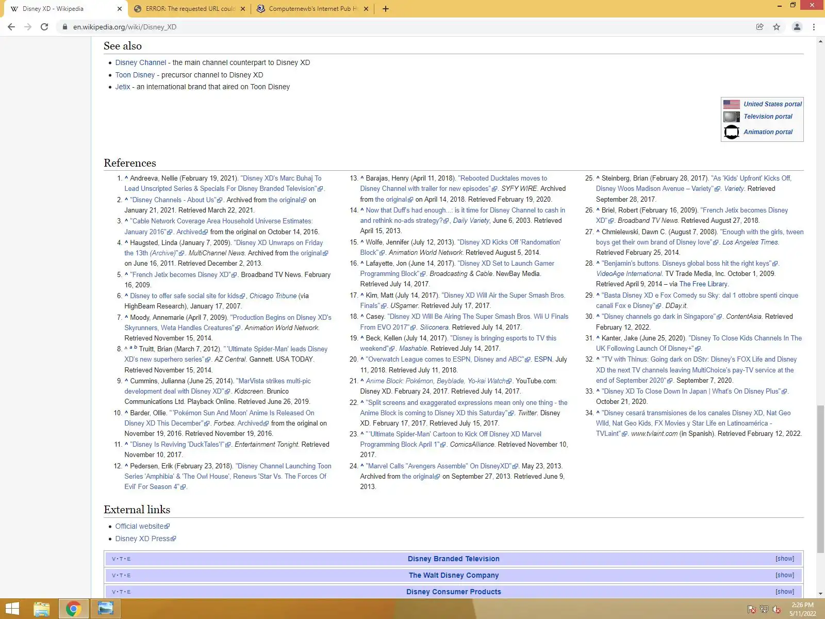
Task: Open "Marvel Calls Avengers Assemble" reference link
Action: pos(442,466)
